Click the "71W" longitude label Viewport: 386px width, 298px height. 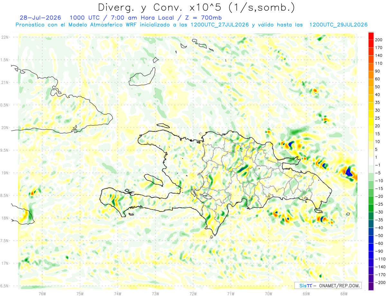231,293
